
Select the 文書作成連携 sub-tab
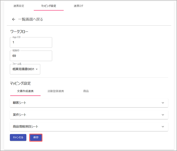pos(25,91)
